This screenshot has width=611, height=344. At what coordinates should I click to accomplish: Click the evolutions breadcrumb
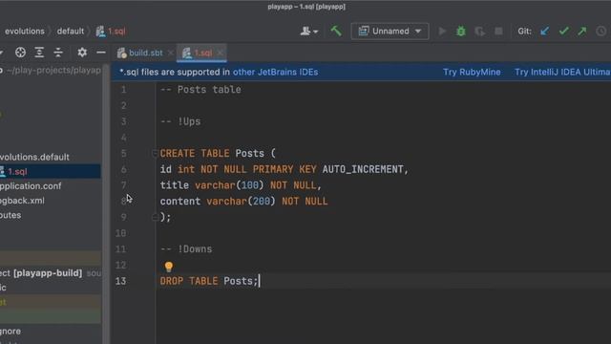click(25, 32)
